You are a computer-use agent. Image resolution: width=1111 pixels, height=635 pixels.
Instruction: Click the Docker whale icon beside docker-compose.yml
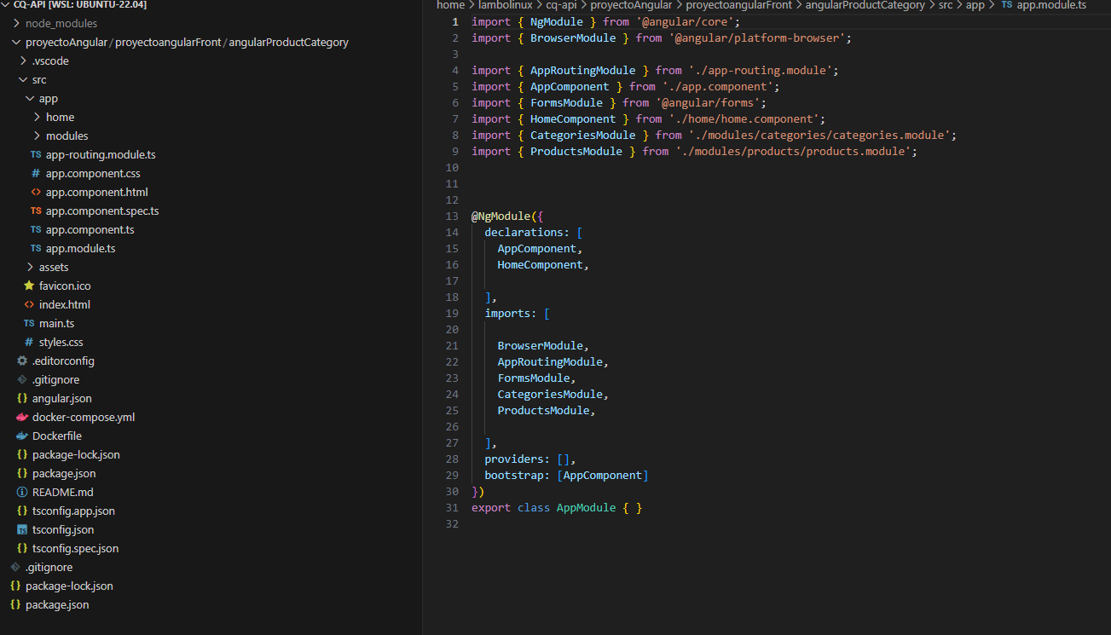click(22, 417)
